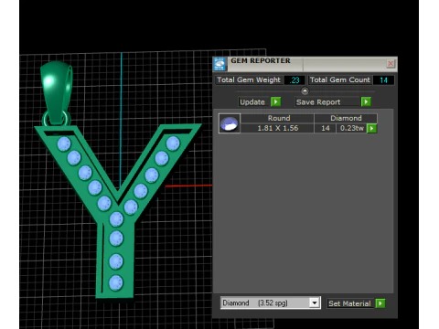Screen dimensions: 439x329
Task: Run Update via its green arrow
Action: tap(275, 101)
